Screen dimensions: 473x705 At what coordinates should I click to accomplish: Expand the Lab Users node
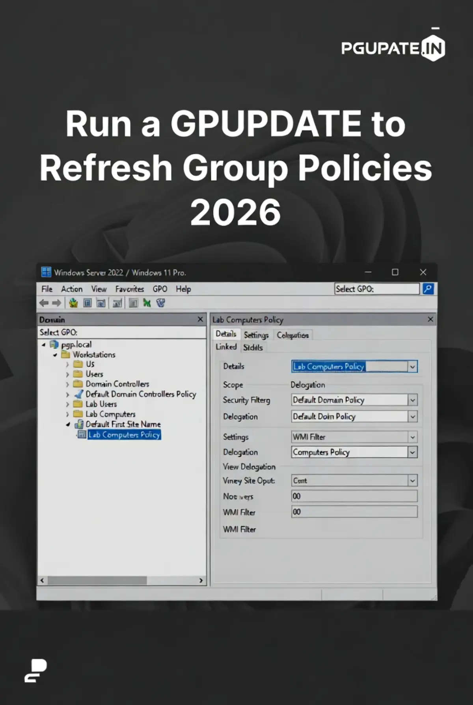pos(67,404)
